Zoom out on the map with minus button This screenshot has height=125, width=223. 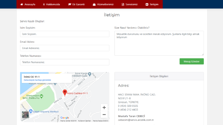(x=104, y=115)
